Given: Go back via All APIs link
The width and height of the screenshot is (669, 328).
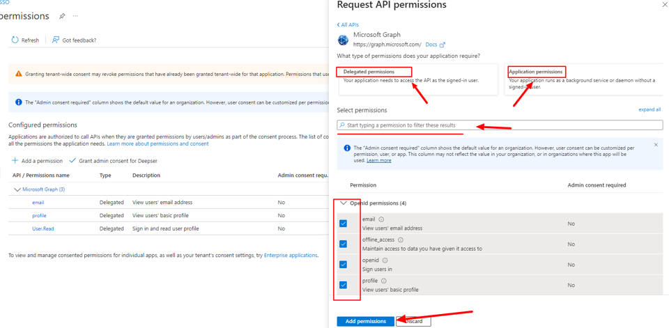Looking at the screenshot, I should coord(348,25).
